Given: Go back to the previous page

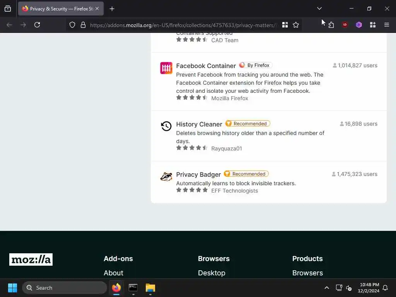Looking at the screenshot, I should pyautogui.click(x=9, y=25).
